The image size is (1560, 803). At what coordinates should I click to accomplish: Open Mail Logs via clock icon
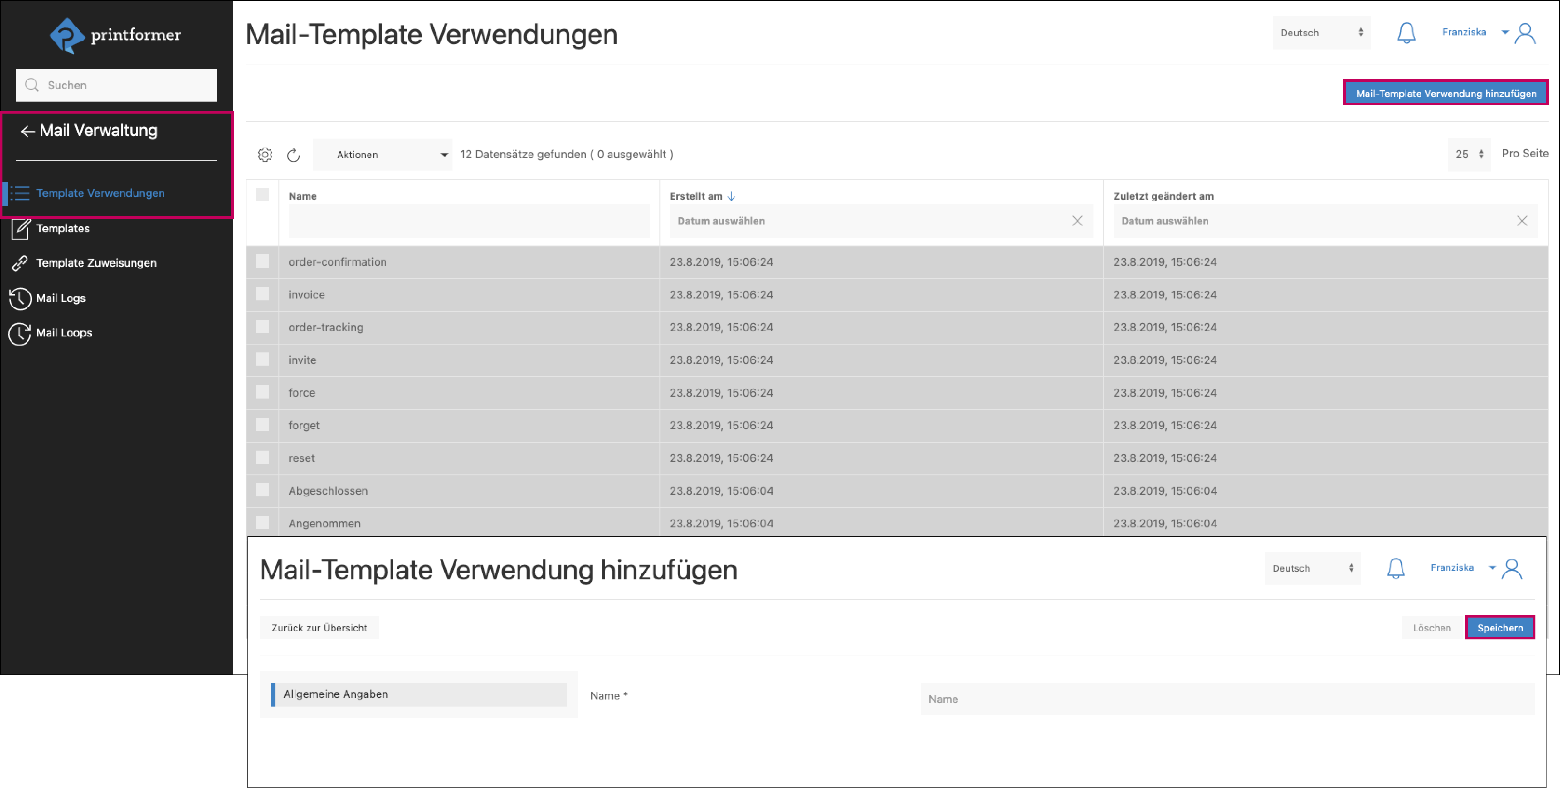pos(20,298)
